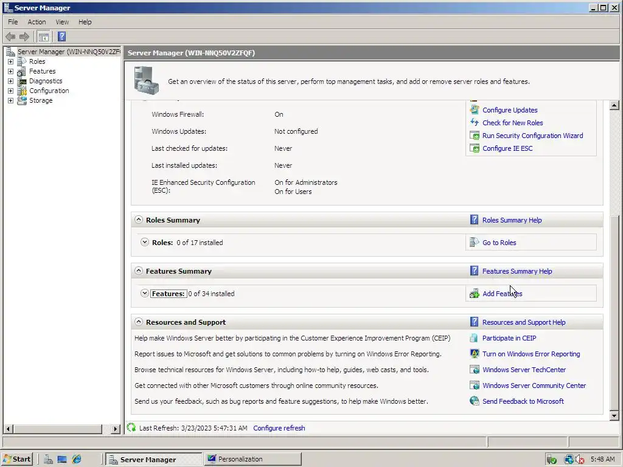Select Diagnostics in the tree
623x467 pixels.
pos(46,81)
